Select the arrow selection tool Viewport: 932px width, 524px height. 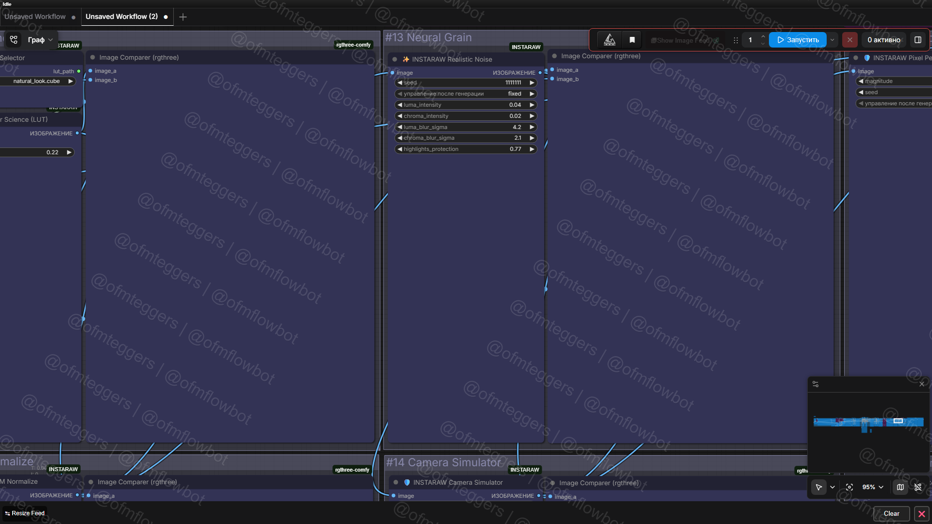819,487
